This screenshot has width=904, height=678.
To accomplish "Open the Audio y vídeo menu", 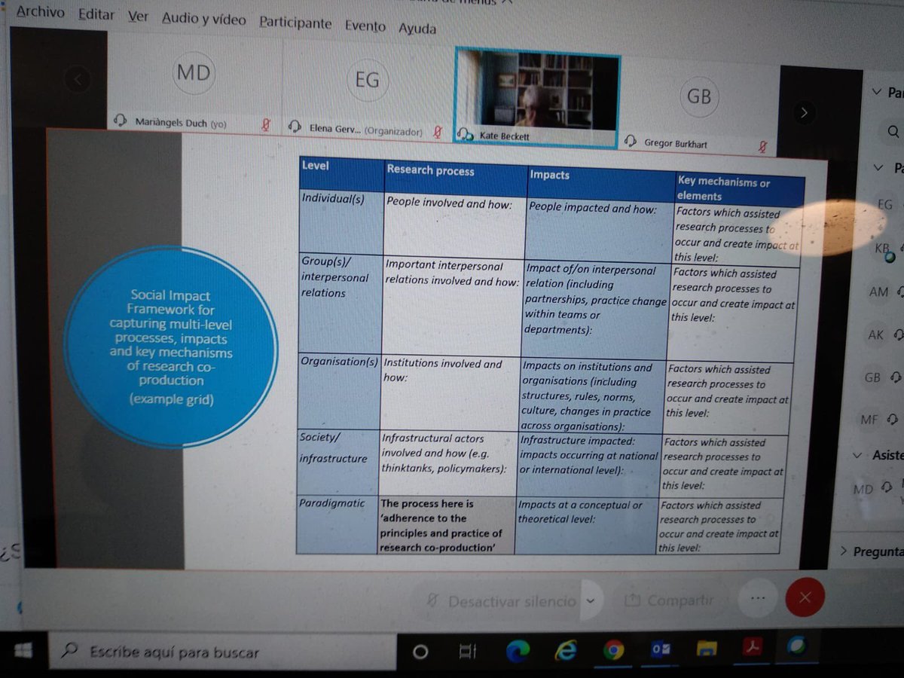I will coord(203,19).
